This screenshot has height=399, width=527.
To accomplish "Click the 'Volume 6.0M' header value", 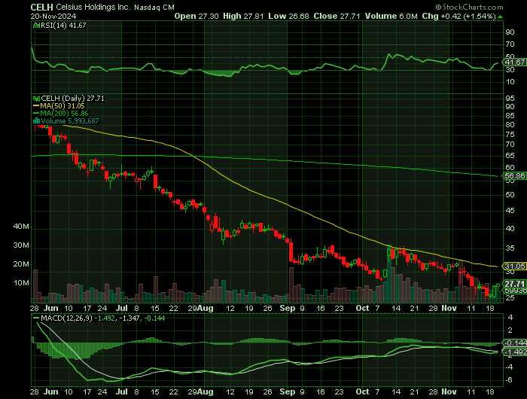I will point(391,16).
